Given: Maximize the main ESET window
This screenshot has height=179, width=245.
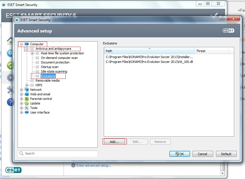Looking at the screenshot, I should [x=208, y=3].
